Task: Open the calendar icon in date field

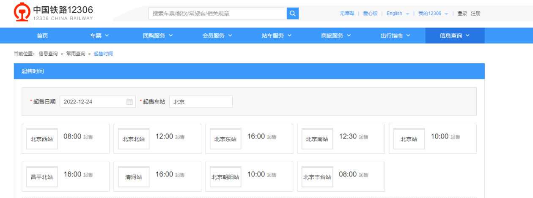Action: coord(129,102)
